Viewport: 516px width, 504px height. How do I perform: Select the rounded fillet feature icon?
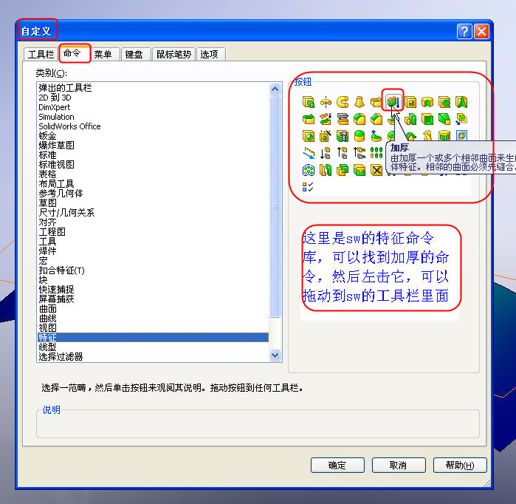click(x=360, y=119)
